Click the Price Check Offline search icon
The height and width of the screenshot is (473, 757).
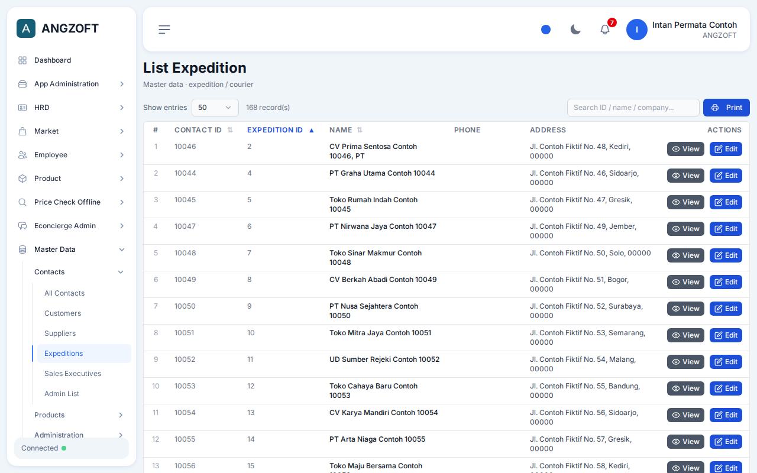tap(22, 202)
